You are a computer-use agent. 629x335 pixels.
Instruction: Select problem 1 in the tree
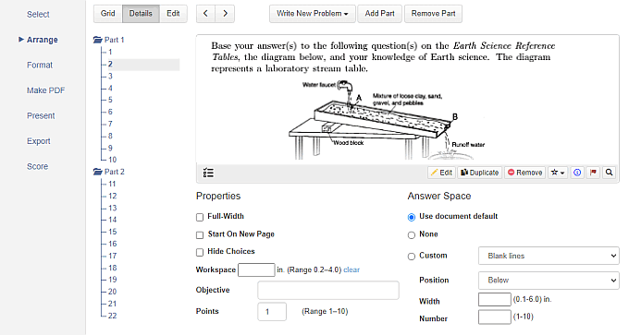click(110, 52)
